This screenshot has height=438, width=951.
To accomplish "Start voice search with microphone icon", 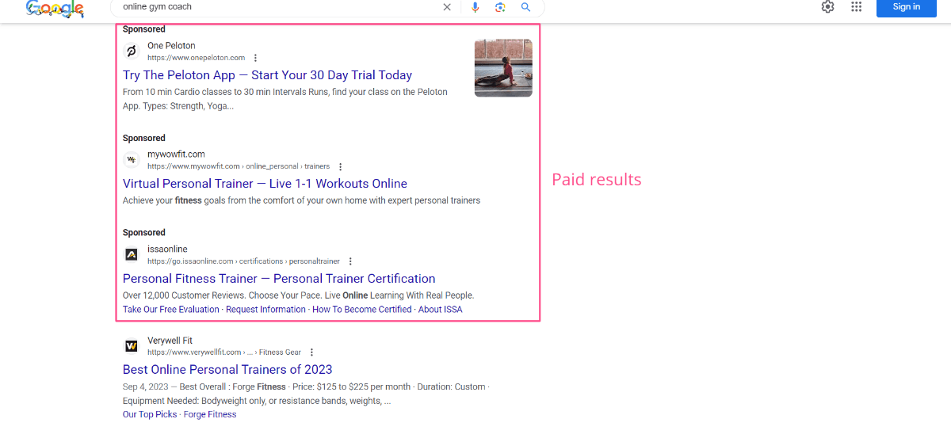I will [x=475, y=7].
